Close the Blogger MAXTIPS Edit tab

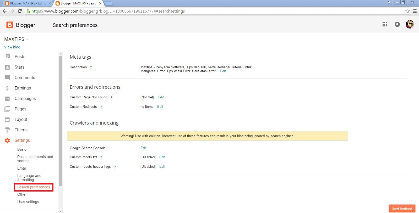[x=50, y=3]
